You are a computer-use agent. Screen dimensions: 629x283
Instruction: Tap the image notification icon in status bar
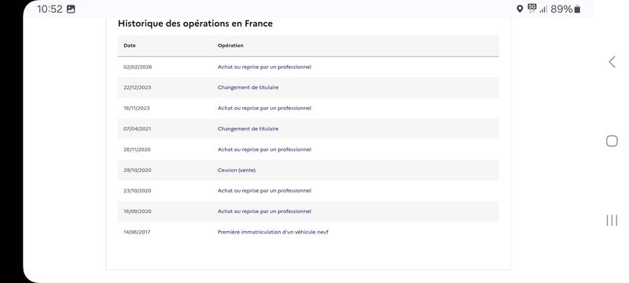[x=71, y=9]
